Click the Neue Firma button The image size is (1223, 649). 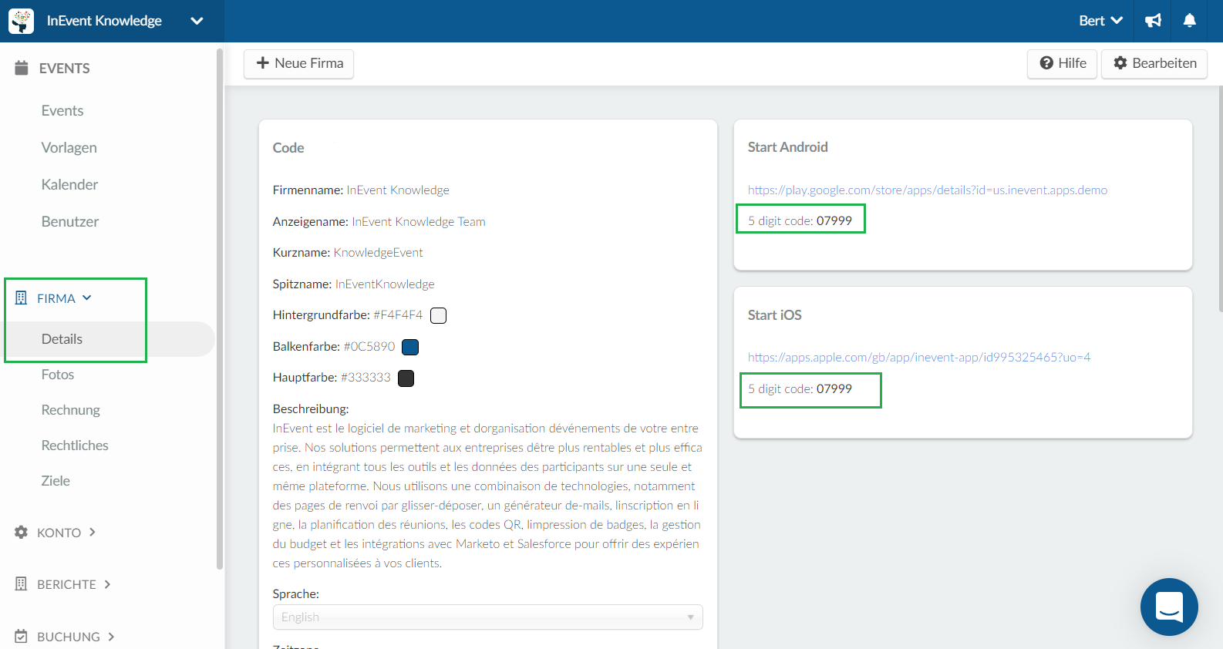[298, 64]
